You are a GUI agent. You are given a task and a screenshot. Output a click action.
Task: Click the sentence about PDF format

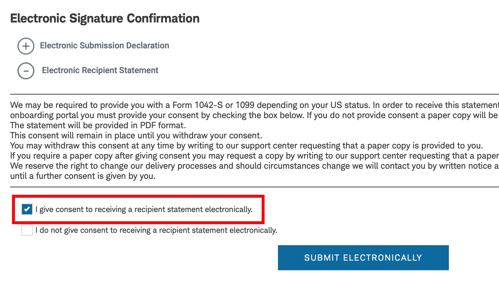98,125
